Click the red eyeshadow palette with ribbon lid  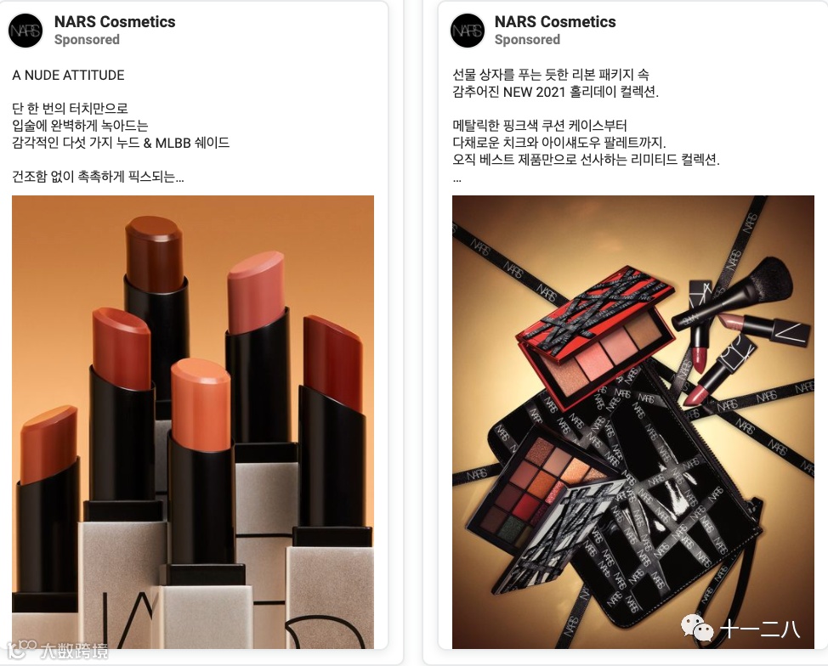click(x=596, y=336)
